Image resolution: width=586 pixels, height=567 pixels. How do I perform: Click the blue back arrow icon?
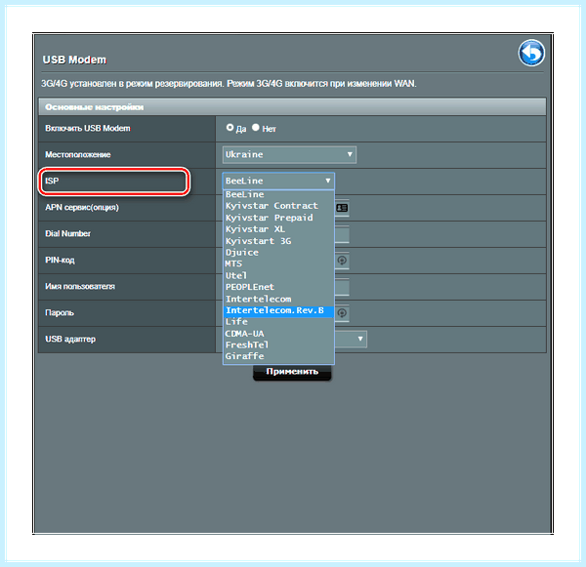coord(531,53)
